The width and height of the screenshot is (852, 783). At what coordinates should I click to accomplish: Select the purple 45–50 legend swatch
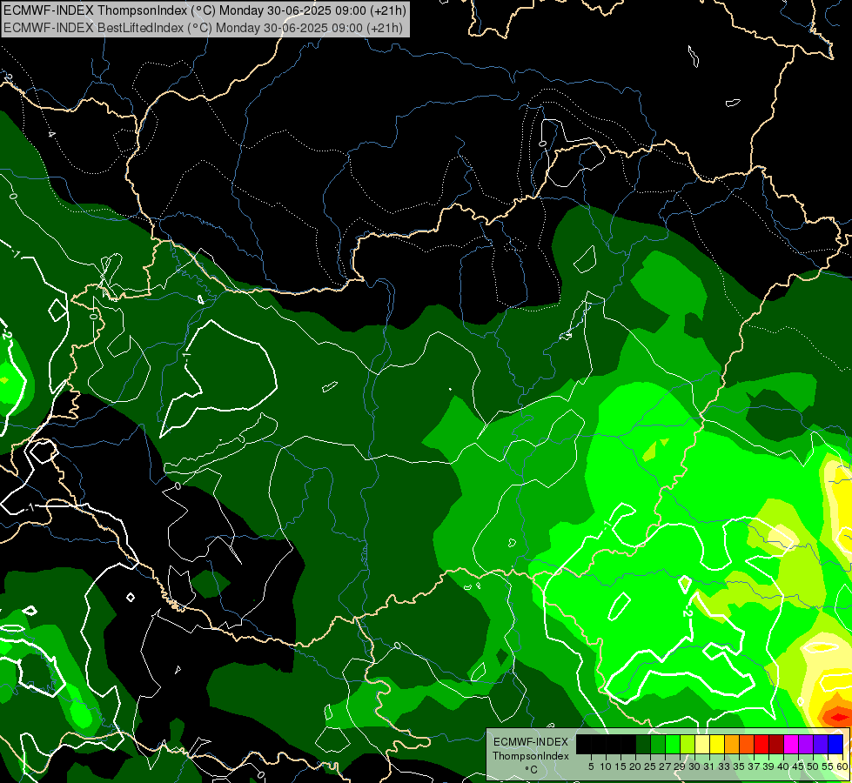(806, 744)
